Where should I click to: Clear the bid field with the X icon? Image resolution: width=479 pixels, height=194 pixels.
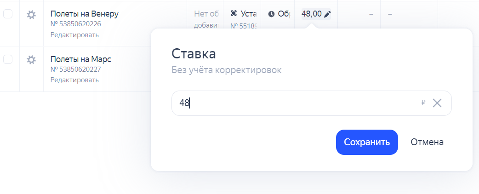click(x=437, y=103)
